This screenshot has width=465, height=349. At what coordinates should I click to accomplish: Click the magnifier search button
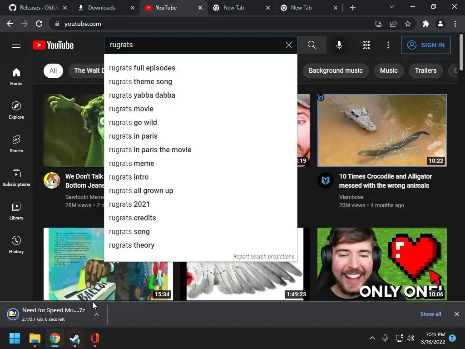click(x=312, y=45)
